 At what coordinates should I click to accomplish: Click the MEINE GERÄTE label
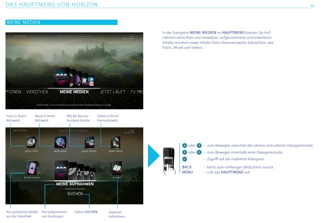point(89,151)
